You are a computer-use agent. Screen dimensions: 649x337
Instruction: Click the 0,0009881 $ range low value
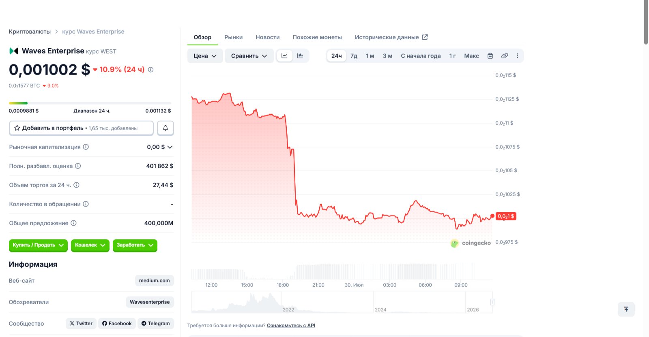click(24, 111)
